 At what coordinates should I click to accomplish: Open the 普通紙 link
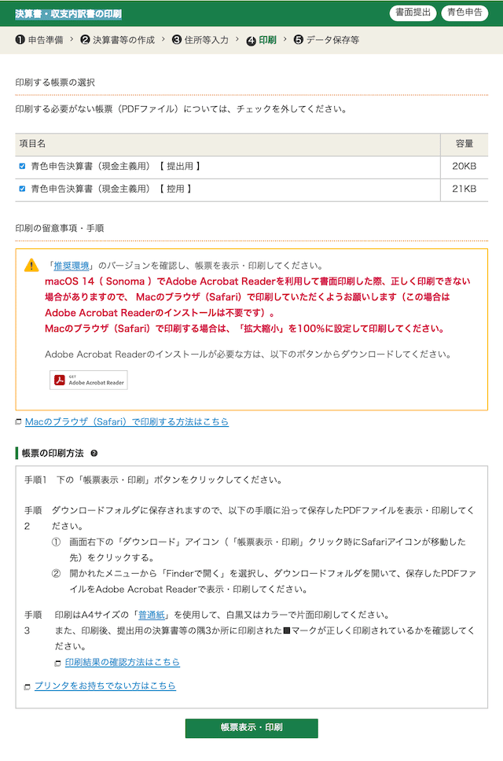coord(152,615)
